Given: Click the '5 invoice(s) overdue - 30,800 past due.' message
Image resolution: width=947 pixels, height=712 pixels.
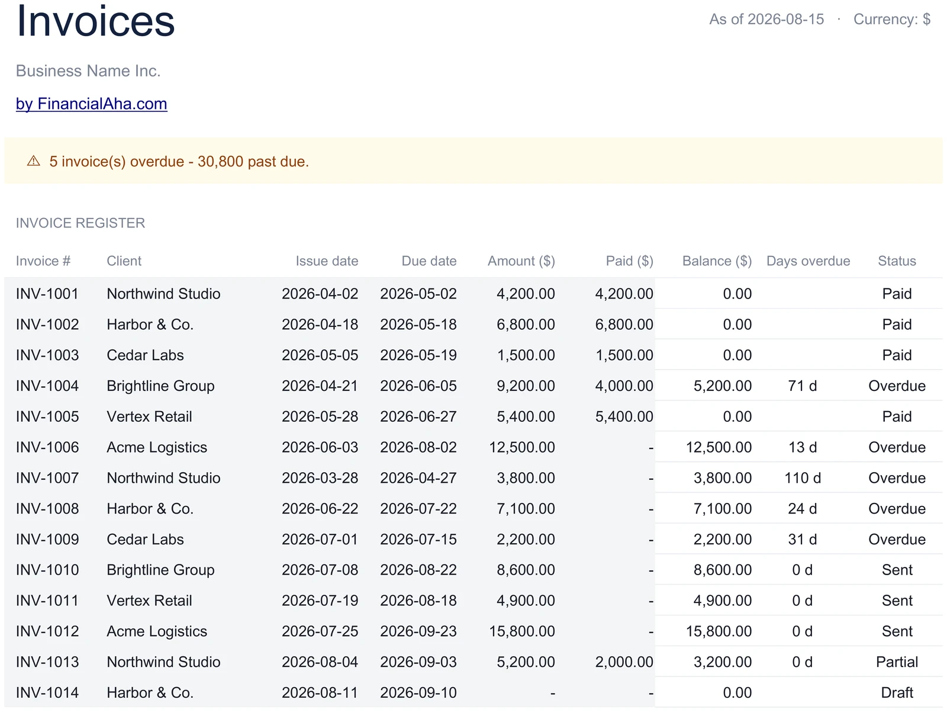Looking at the screenshot, I should click(x=179, y=162).
